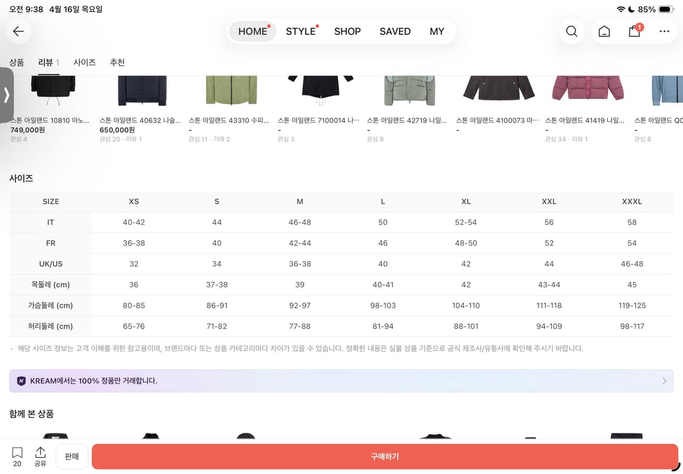The width and height of the screenshot is (683, 474).
Task: Tap the KREAM logo badge in banner
Action: click(21, 381)
